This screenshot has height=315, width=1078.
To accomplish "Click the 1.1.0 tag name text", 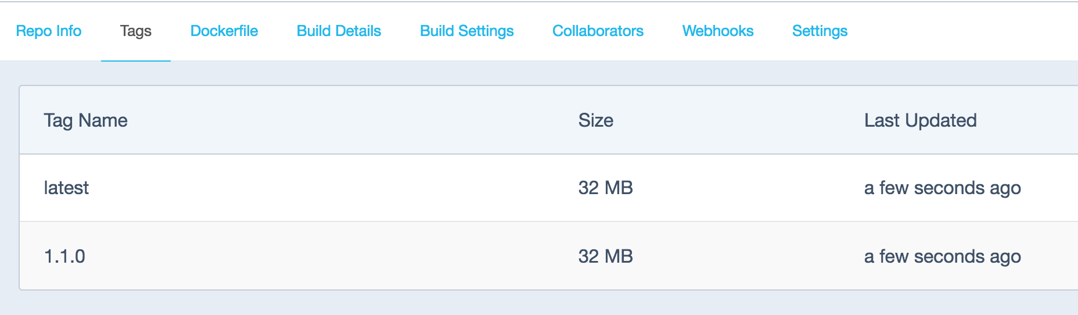I will pos(64,256).
